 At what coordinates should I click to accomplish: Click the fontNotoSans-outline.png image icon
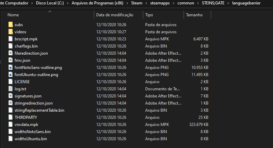coord(11,67)
